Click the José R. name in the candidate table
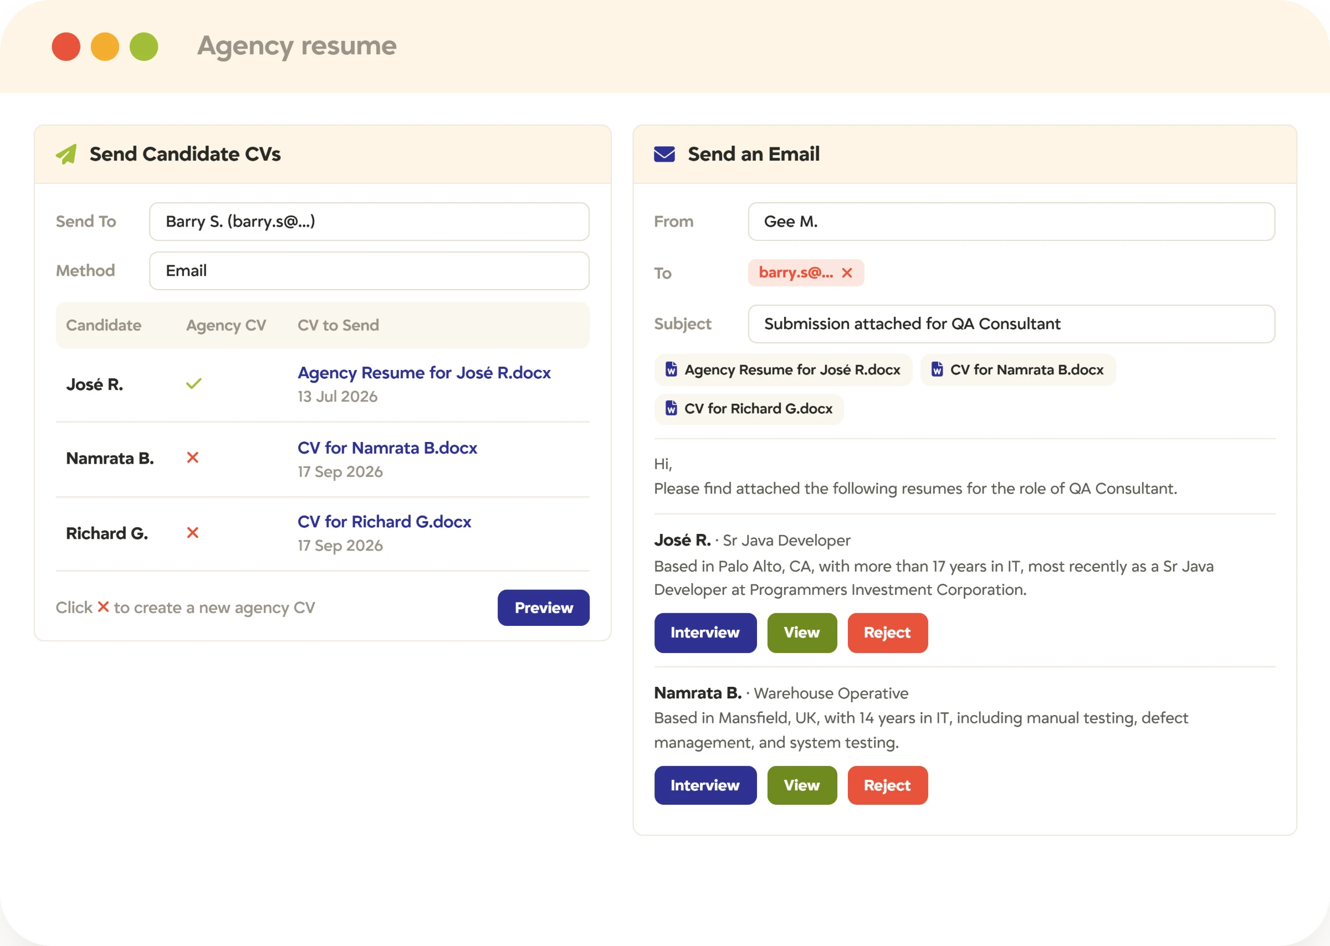1330x946 pixels. pos(94,384)
